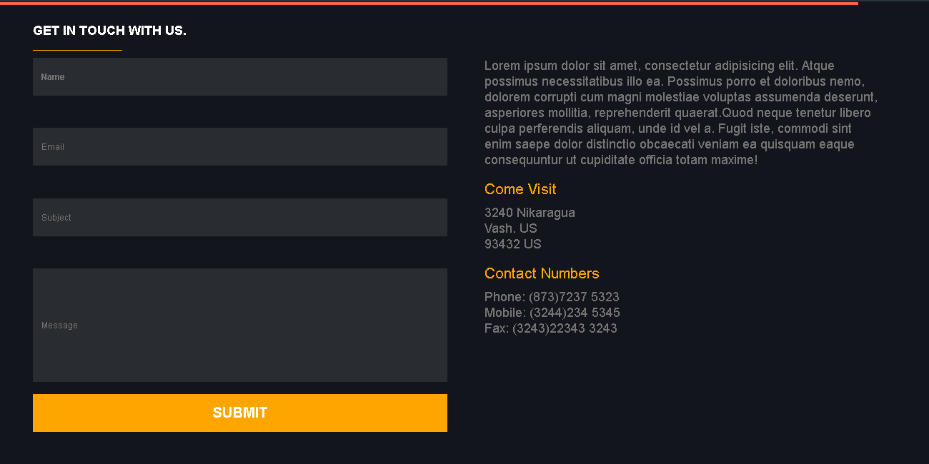Select the Subject text field

point(239,218)
